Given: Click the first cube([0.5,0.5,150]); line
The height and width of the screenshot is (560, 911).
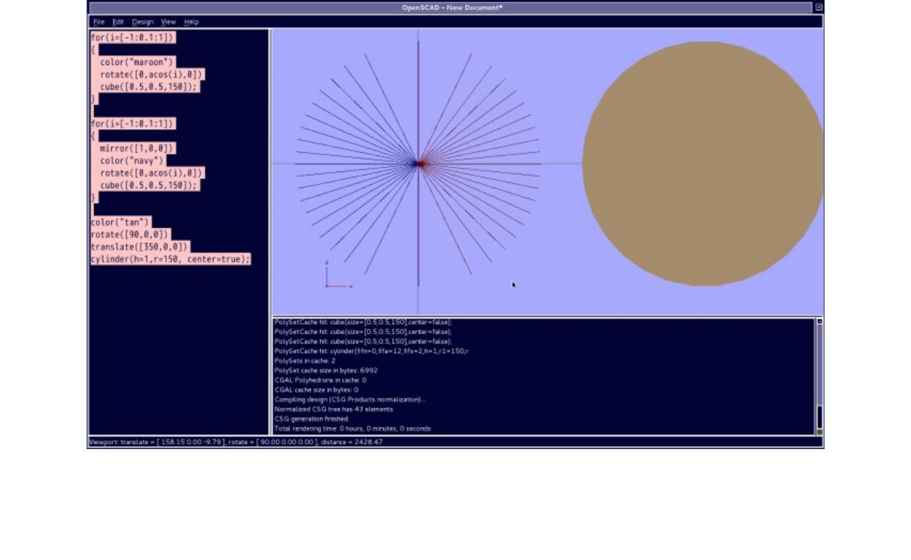Looking at the screenshot, I should [x=149, y=87].
